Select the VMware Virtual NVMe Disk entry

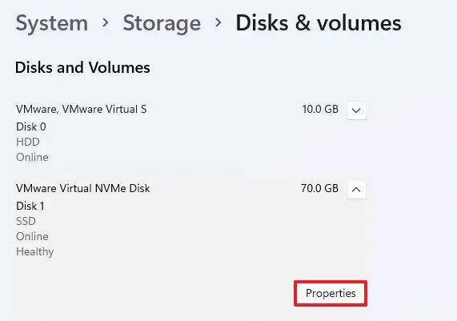click(x=82, y=188)
